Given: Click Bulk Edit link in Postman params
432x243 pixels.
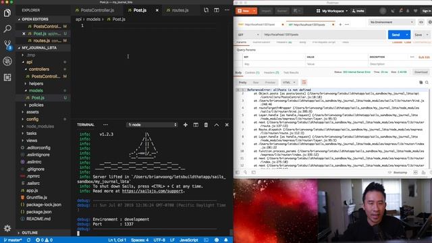Looking at the screenshot, I should (x=424, y=57).
